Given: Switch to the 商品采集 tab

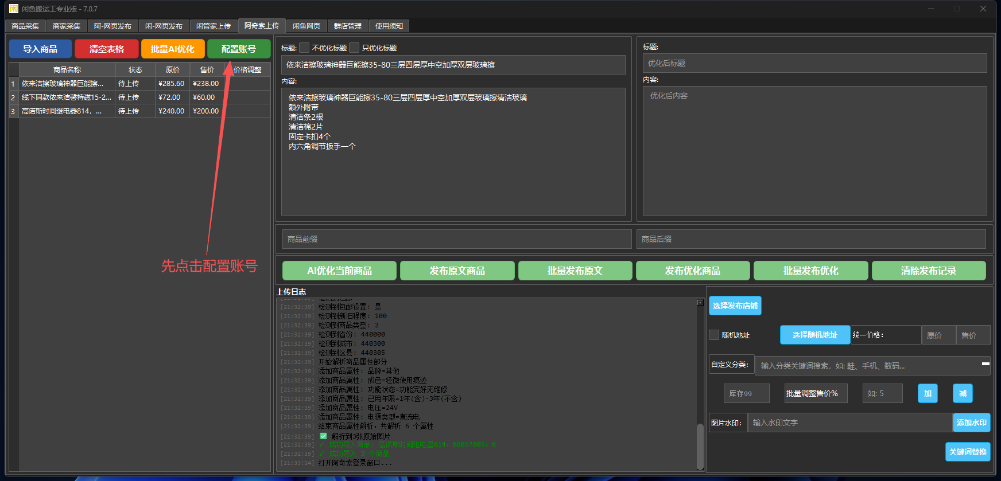Looking at the screenshot, I should click(x=25, y=26).
